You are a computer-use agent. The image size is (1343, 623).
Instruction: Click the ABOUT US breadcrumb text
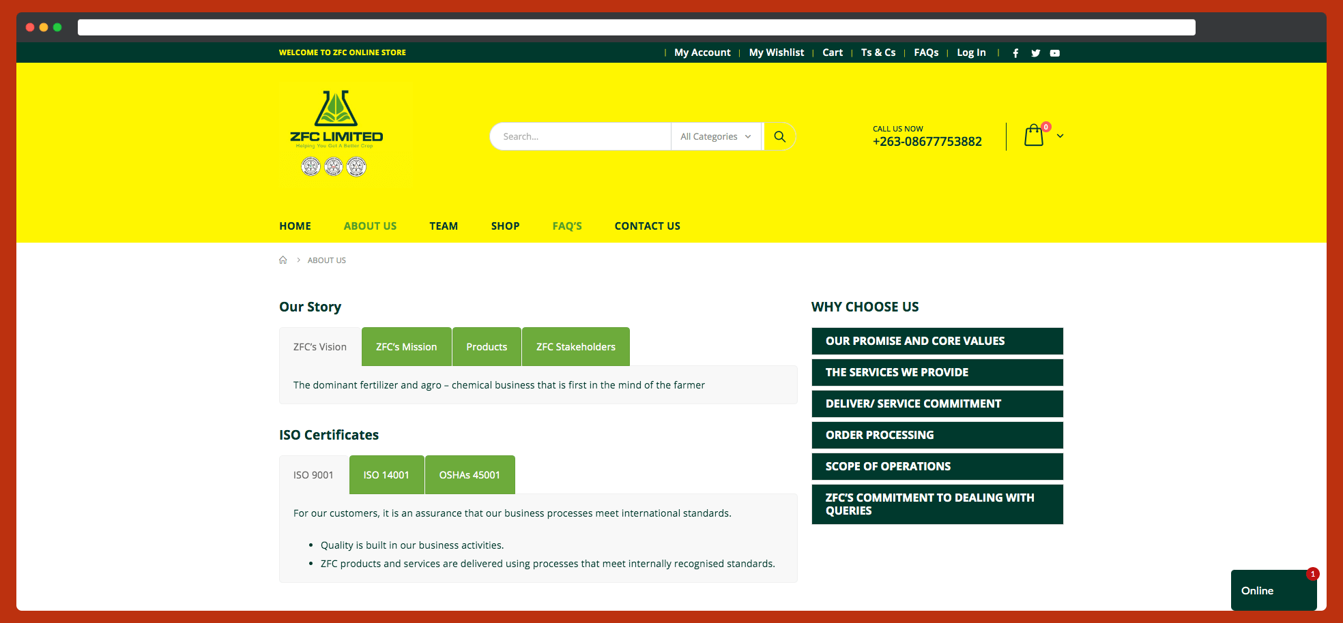[x=326, y=260]
